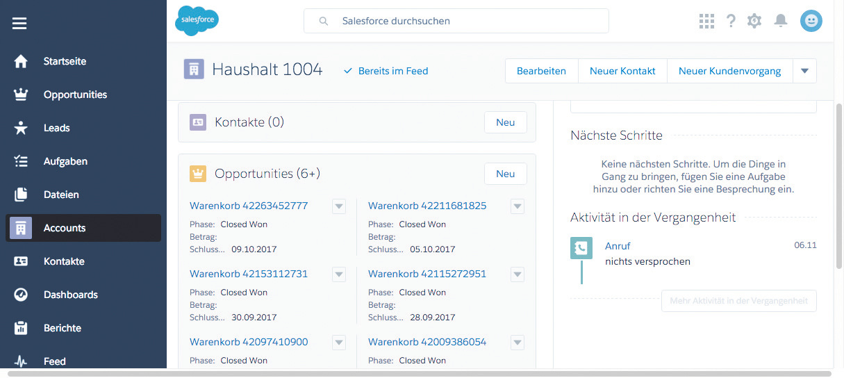Click the user profile avatar
The width and height of the screenshot is (844, 378).
coord(811,21)
